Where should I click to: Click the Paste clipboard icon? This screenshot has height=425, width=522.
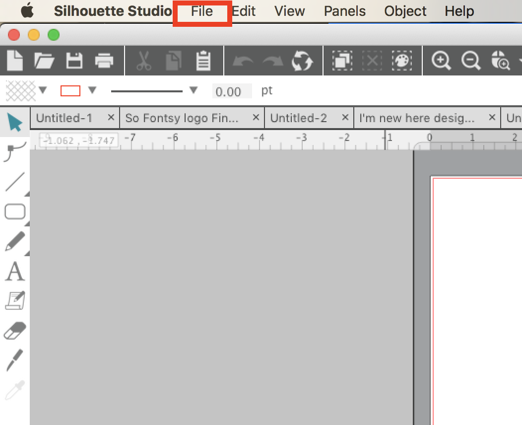pyautogui.click(x=203, y=61)
